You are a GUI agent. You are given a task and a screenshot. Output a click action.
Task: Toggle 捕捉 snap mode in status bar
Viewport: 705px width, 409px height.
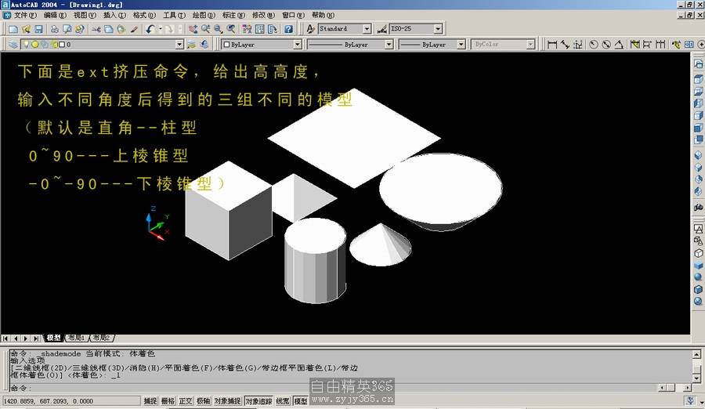coord(150,401)
